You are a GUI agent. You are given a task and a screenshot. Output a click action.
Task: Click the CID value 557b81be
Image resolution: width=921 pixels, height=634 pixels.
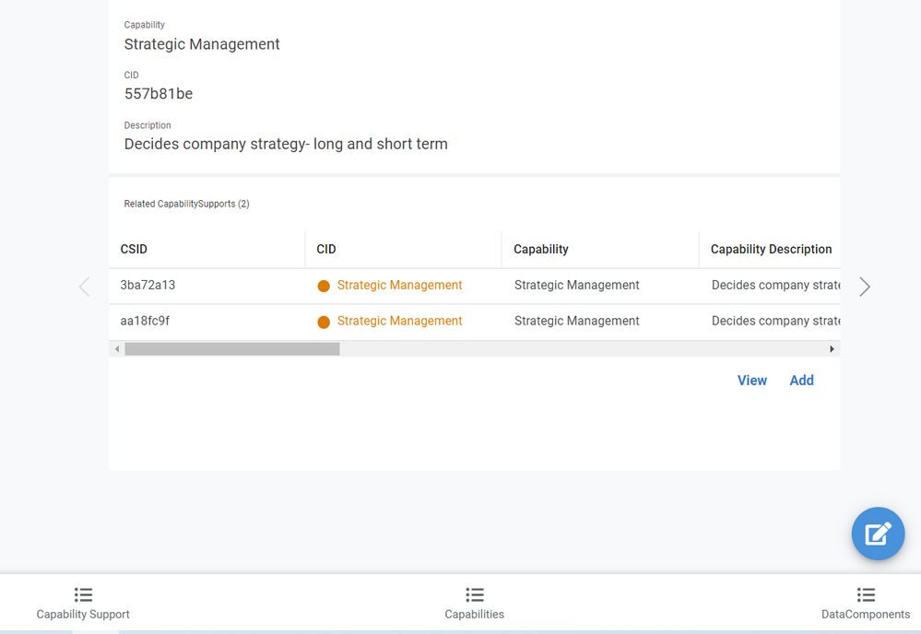click(159, 94)
